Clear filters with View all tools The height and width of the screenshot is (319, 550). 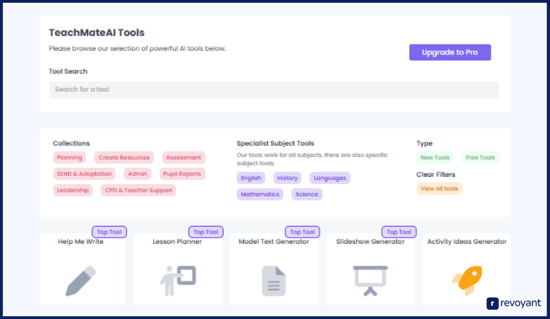439,189
